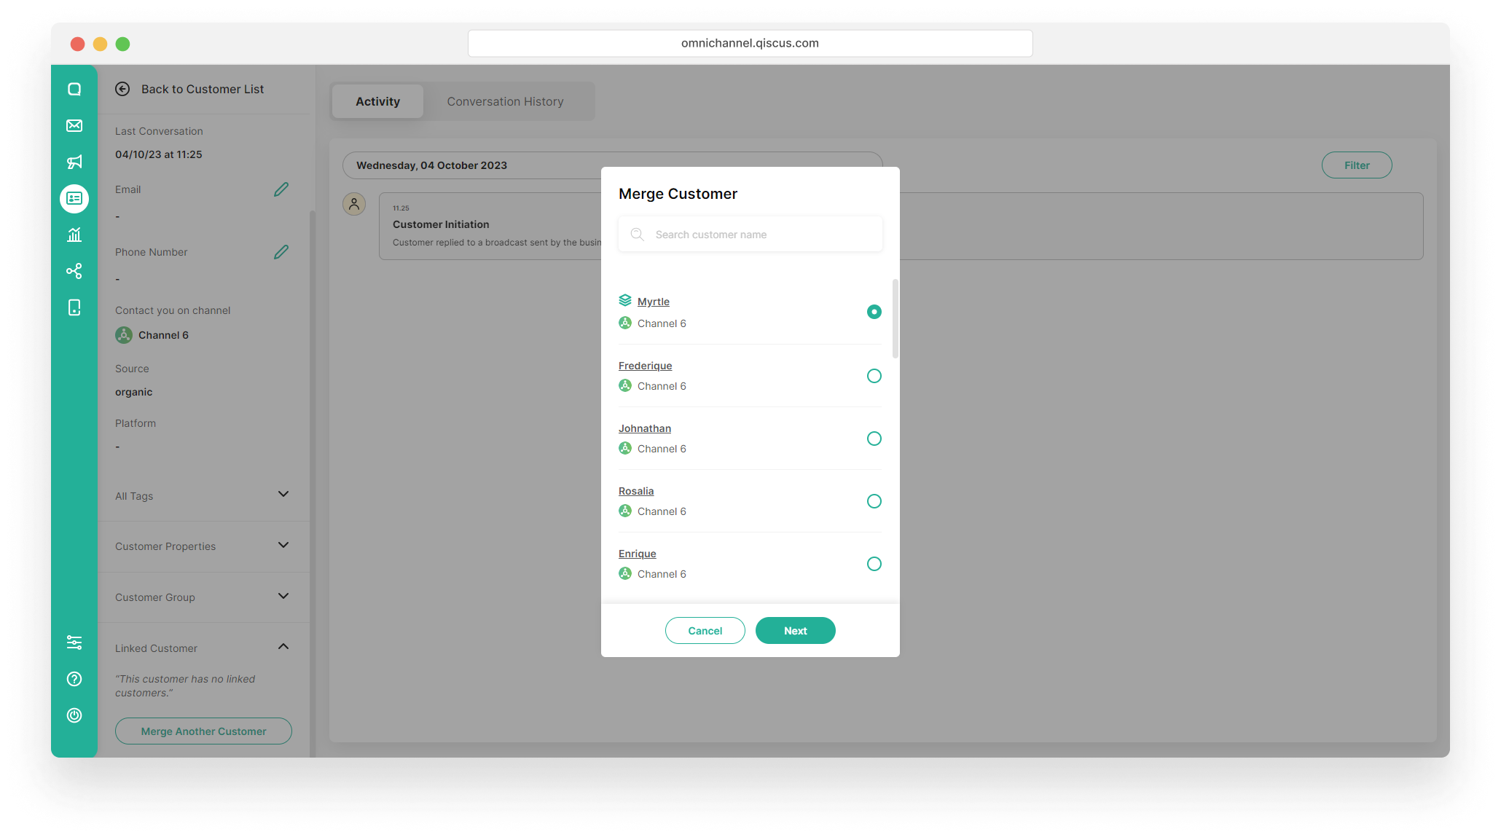
Task: Open the integration share-nodes icon
Action: [x=74, y=271]
